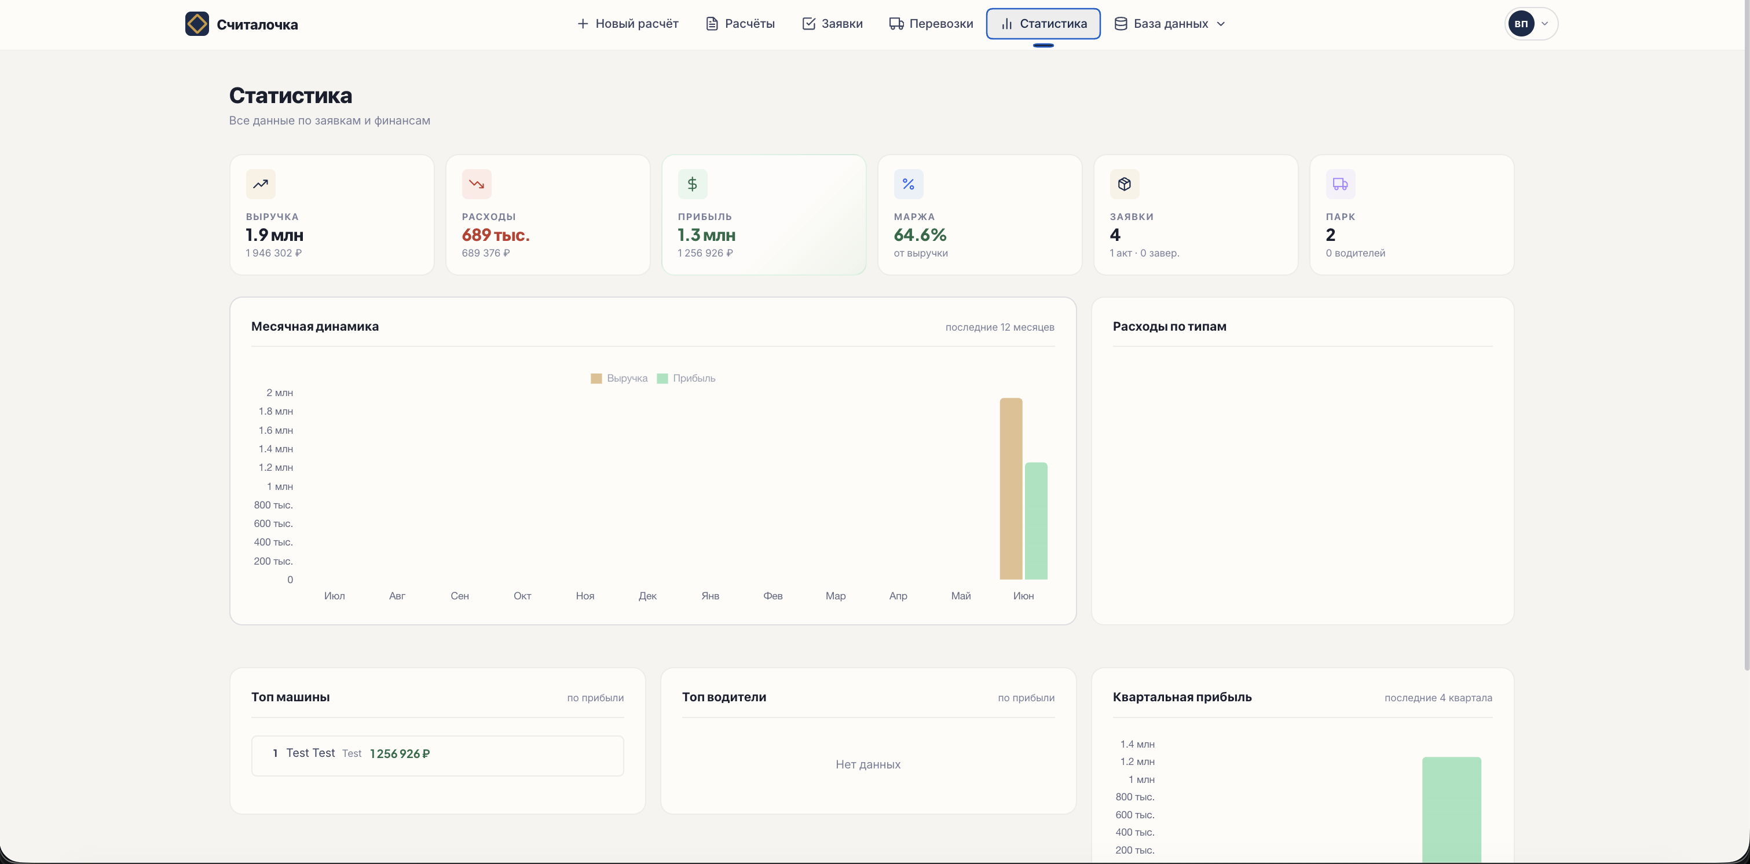Click the page vertical scrollbar

tap(1746, 335)
